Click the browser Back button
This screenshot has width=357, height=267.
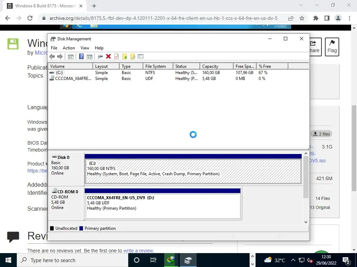8,18
